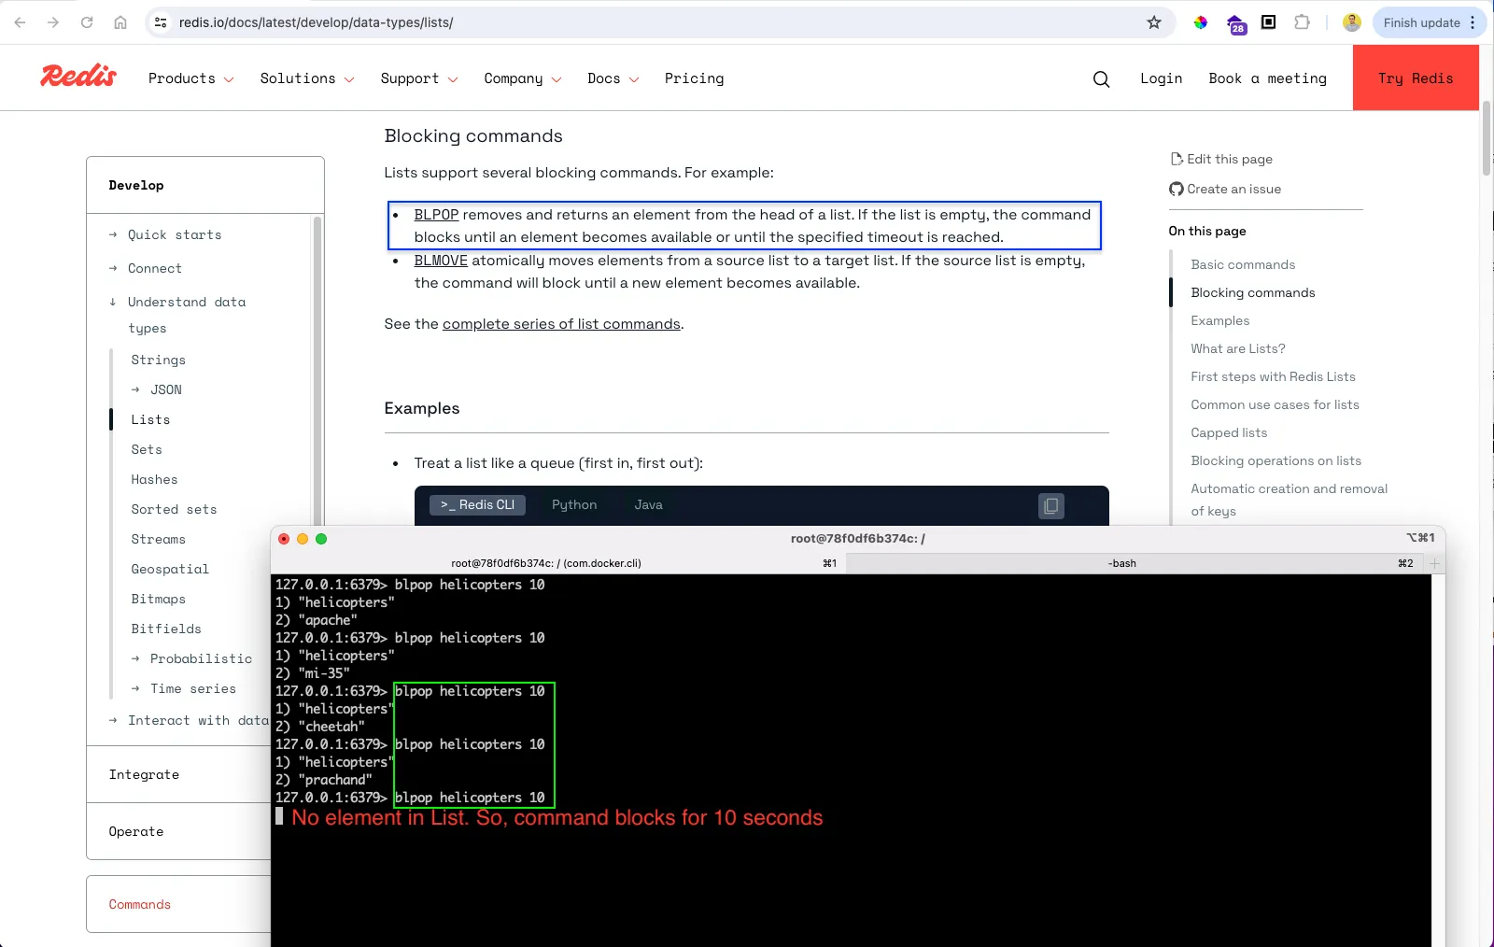Image resolution: width=1494 pixels, height=947 pixels.
Task: Open the BLMOVE command link
Action: click(x=441, y=261)
